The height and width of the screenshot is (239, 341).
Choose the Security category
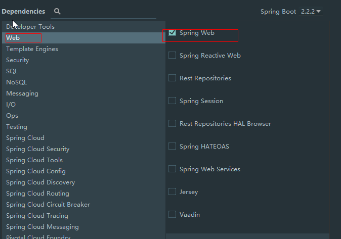click(83, 60)
